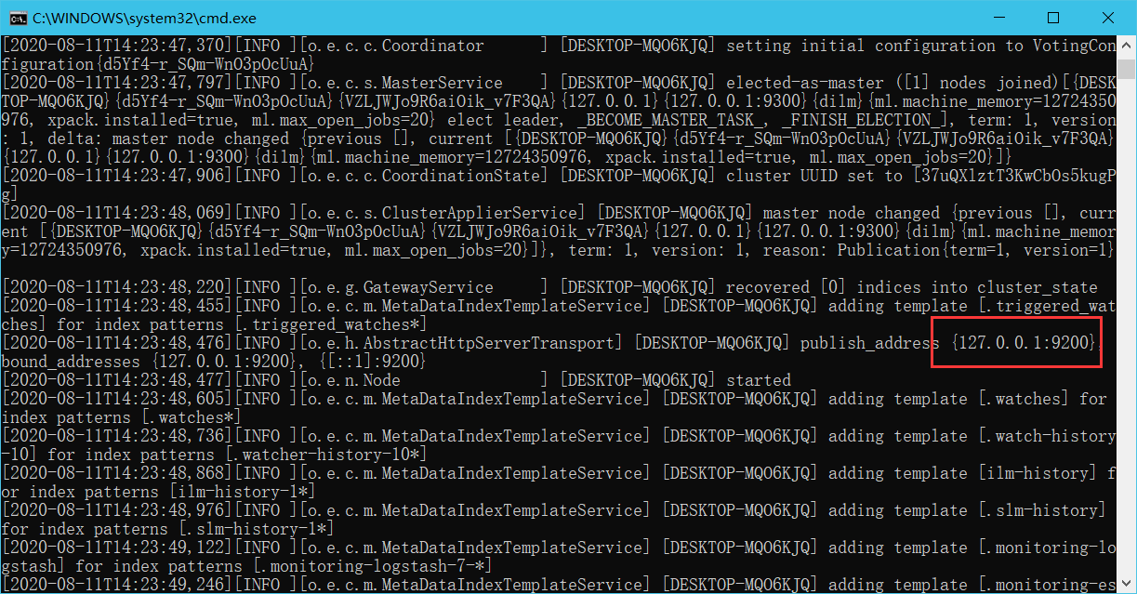Click the pattern '[.triggered_watches*]'
This screenshot has height=594, width=1137.
331,324
